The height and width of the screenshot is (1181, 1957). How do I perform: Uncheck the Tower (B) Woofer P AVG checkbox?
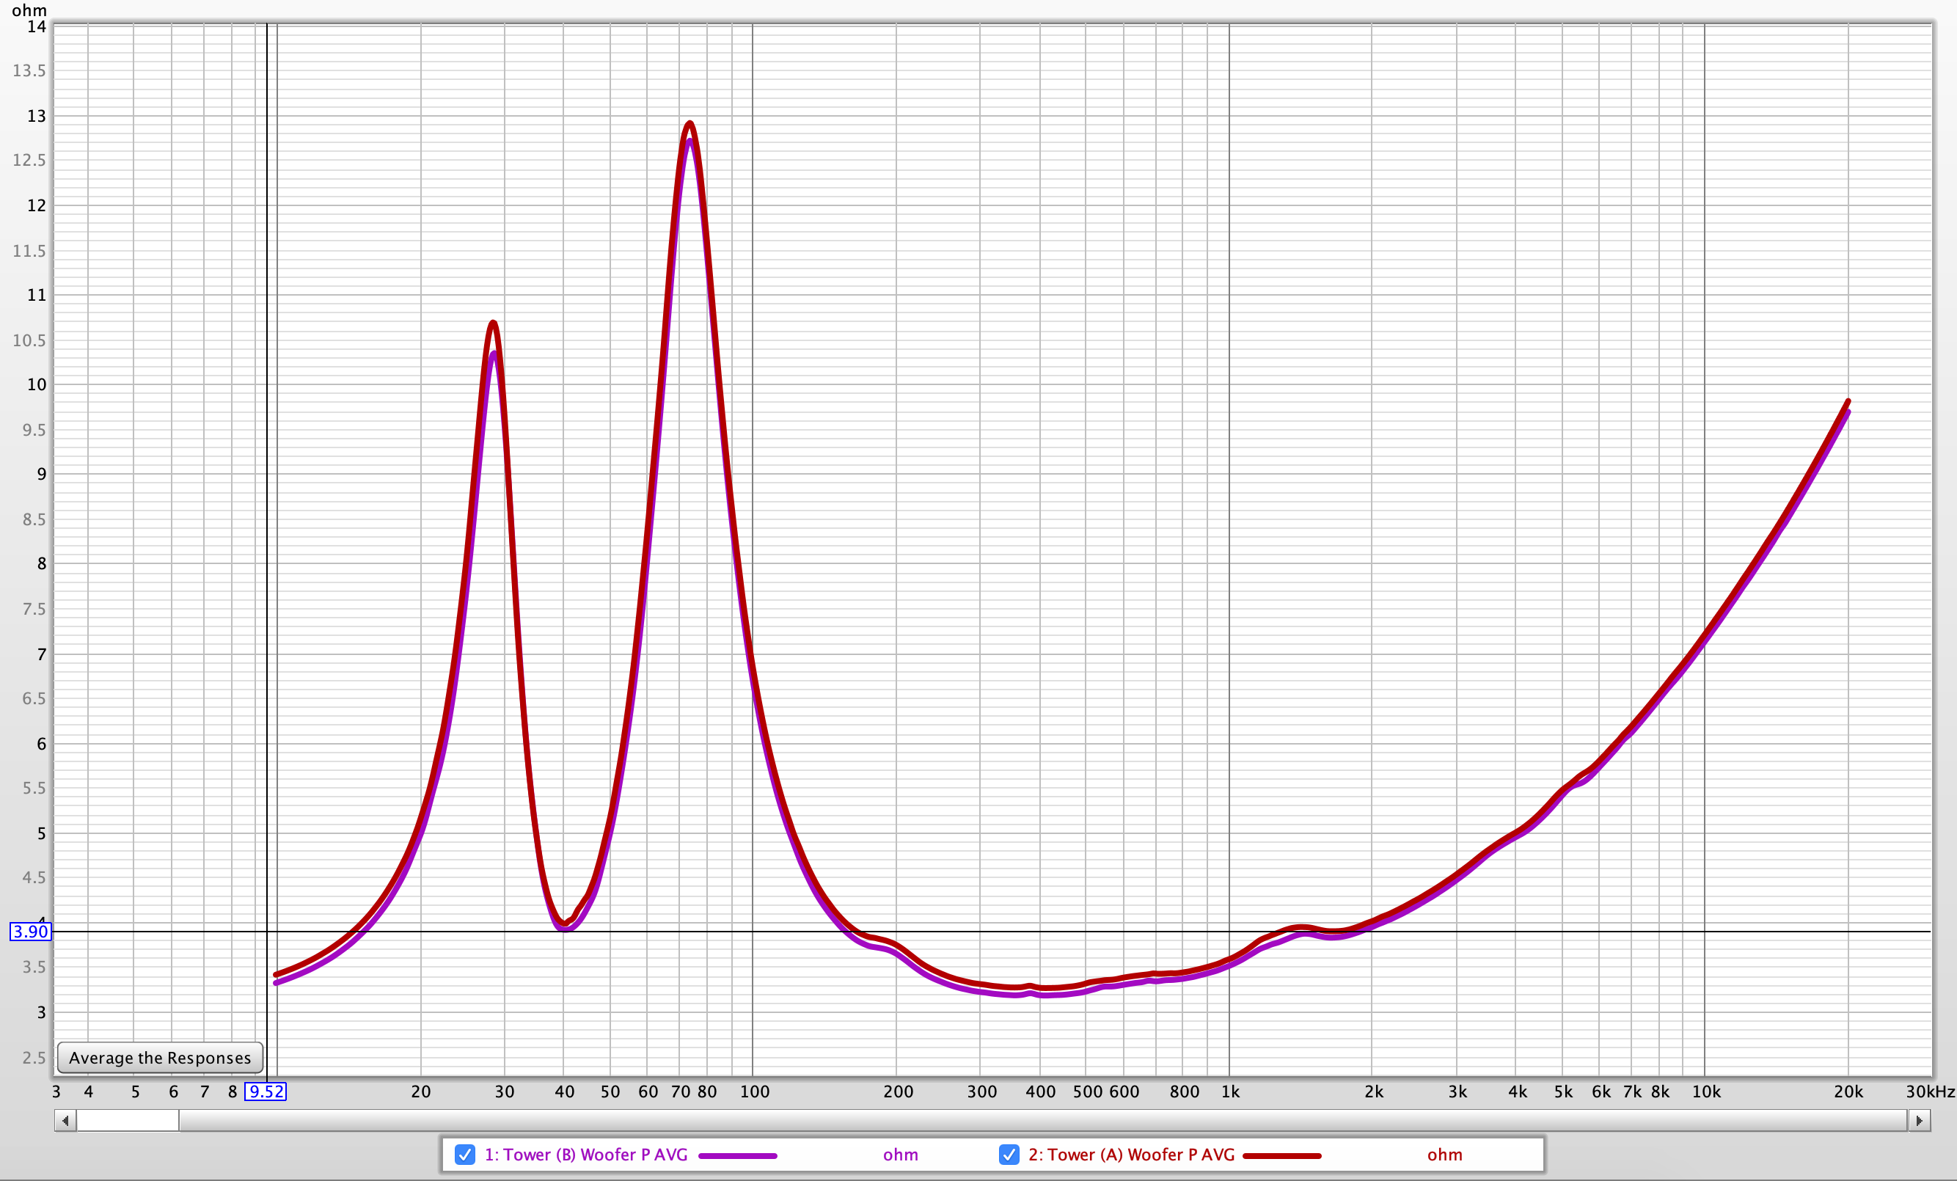tap(464, 1154)
